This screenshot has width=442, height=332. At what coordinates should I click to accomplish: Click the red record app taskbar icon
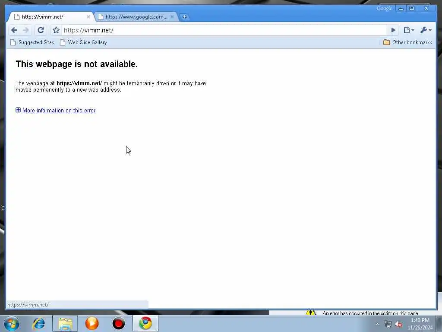118,323
